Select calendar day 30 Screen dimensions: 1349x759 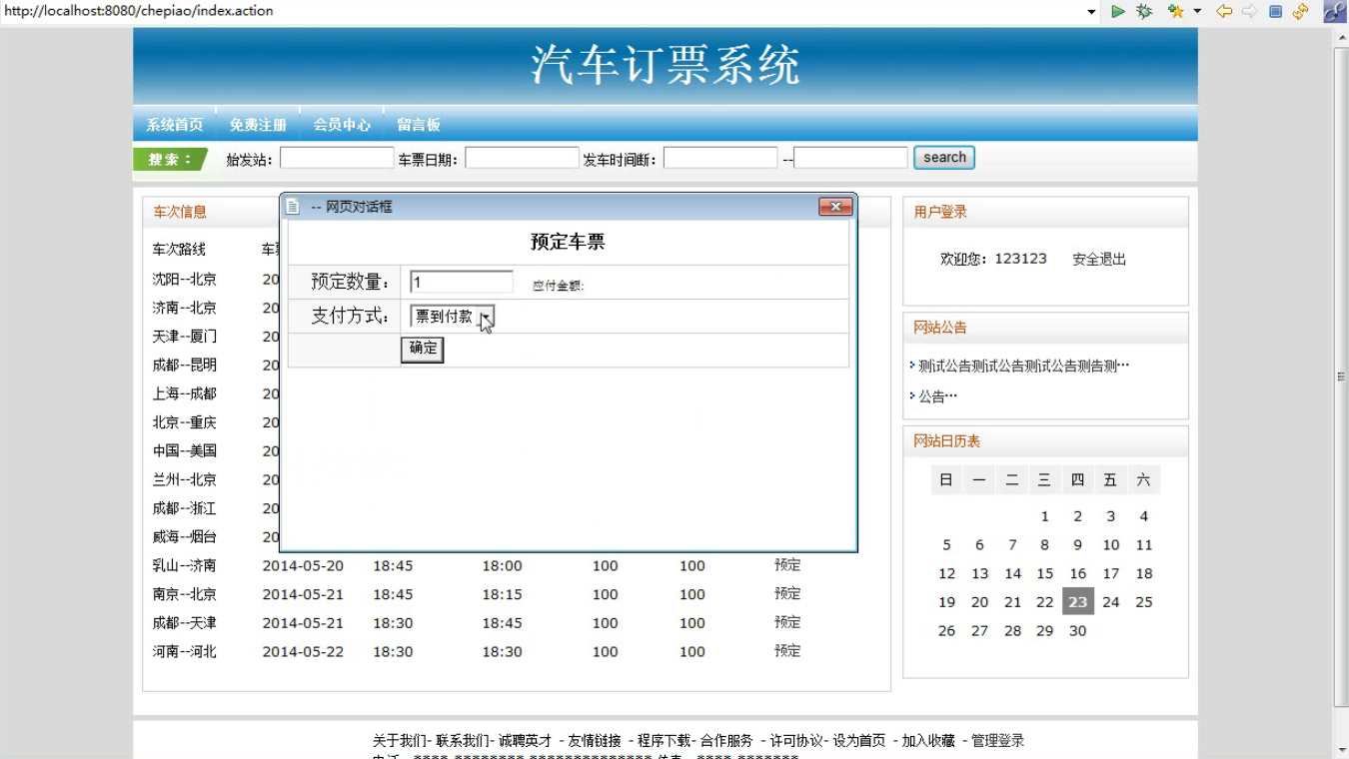[1077, 630]
